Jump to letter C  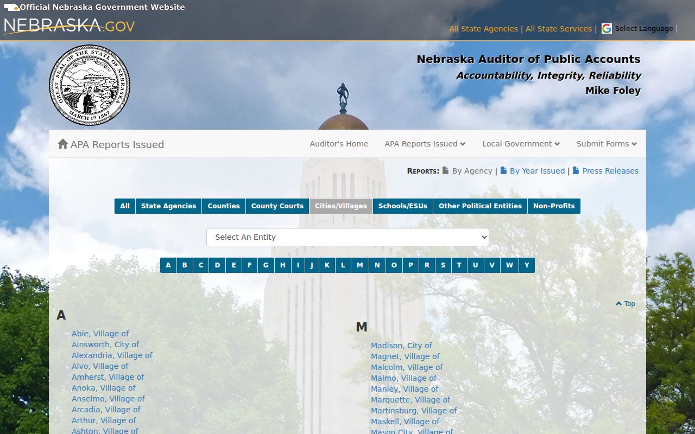click(x=201, y=265)
